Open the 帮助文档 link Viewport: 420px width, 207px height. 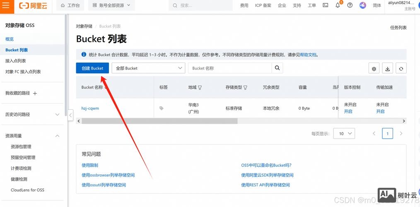tap(308, 55)
